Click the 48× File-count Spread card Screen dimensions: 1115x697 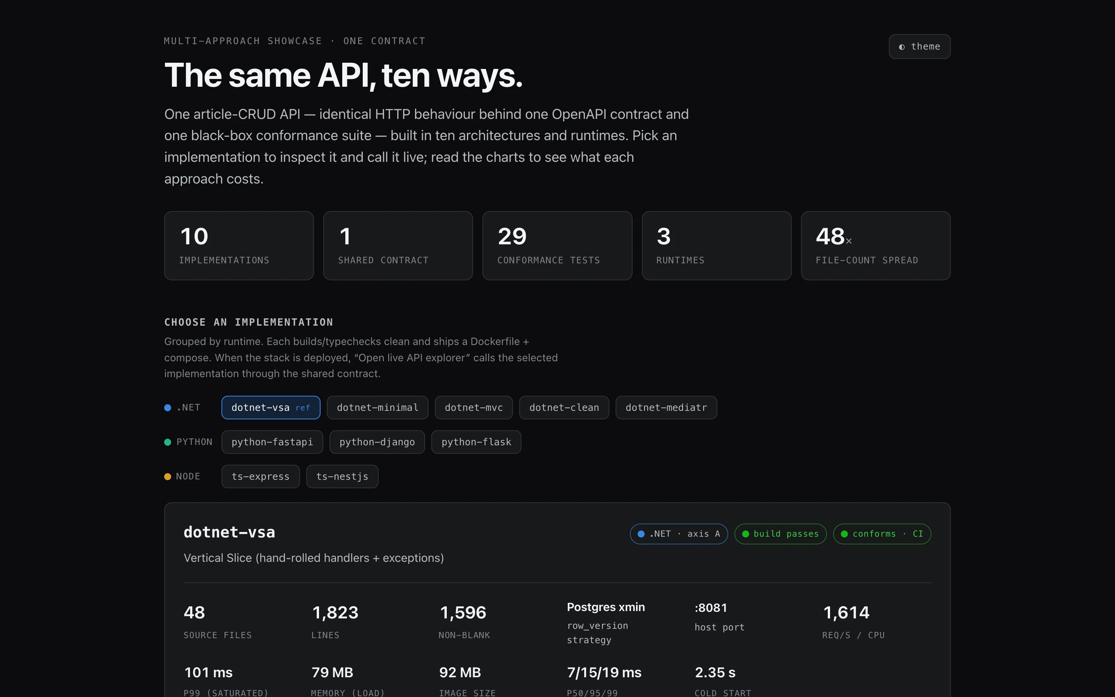point(875,246)
